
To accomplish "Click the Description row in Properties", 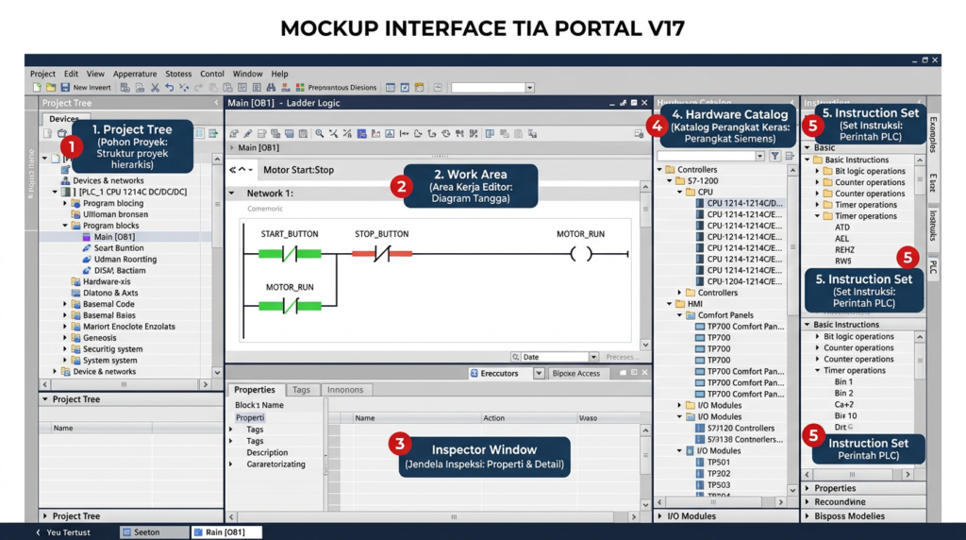I will 267,452.
